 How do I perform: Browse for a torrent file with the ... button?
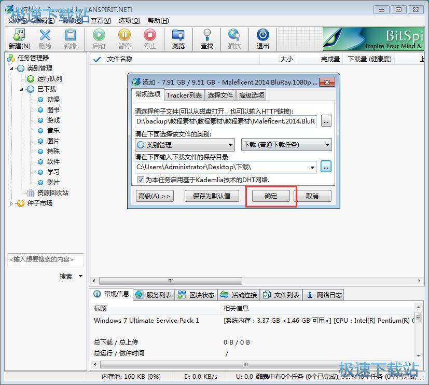326,121
